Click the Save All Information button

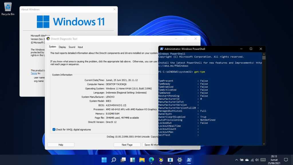pos(150,145)
